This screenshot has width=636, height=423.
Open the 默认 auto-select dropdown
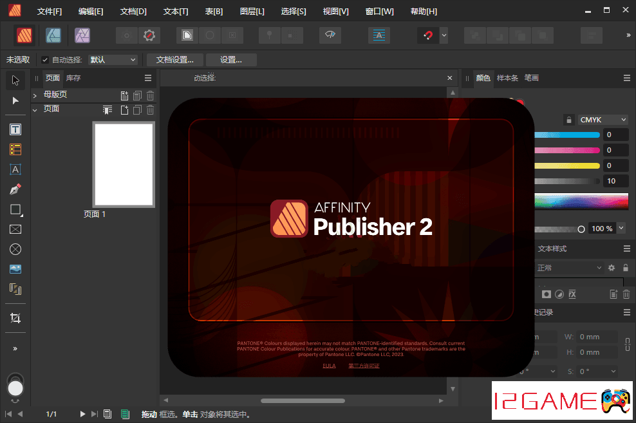(113, 60)
